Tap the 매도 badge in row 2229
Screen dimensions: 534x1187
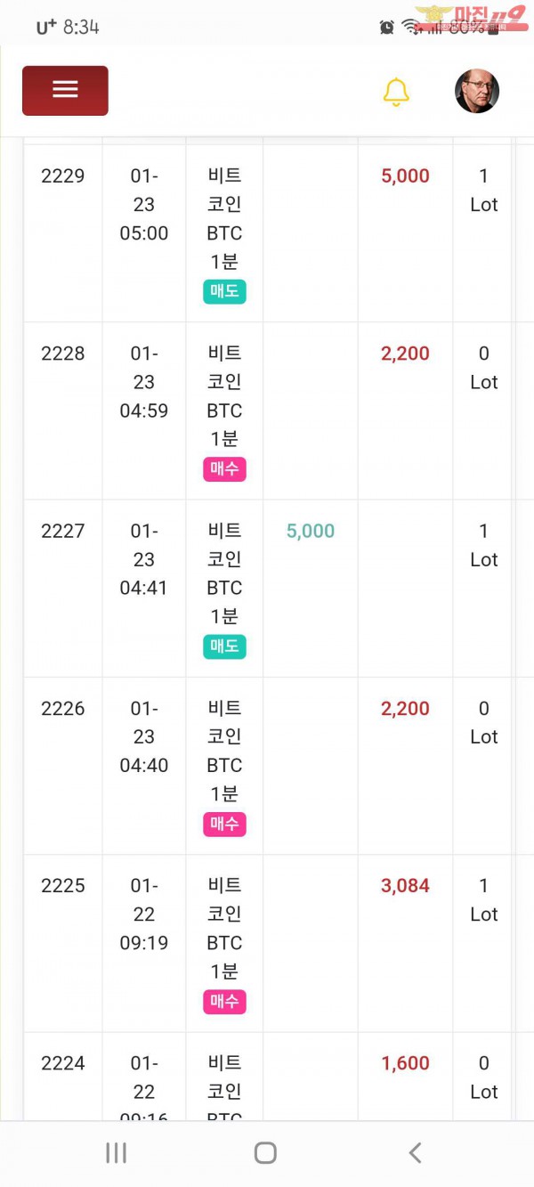224,291
